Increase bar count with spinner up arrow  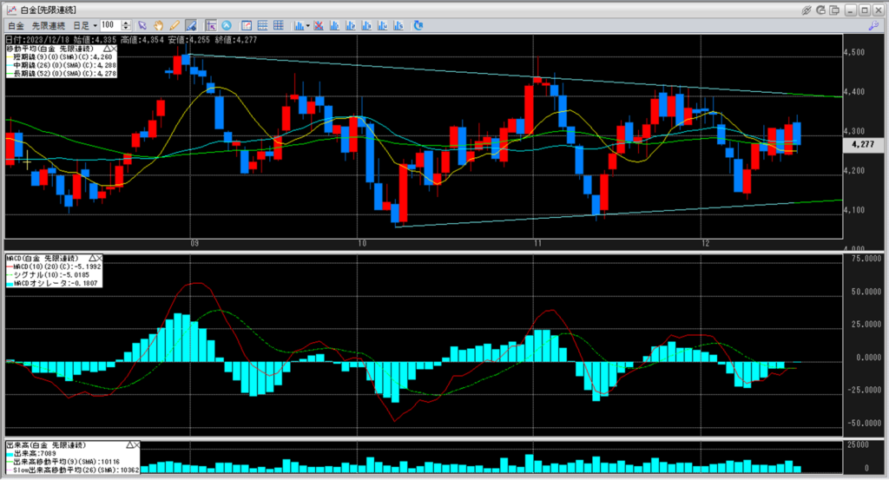(126, 23)
